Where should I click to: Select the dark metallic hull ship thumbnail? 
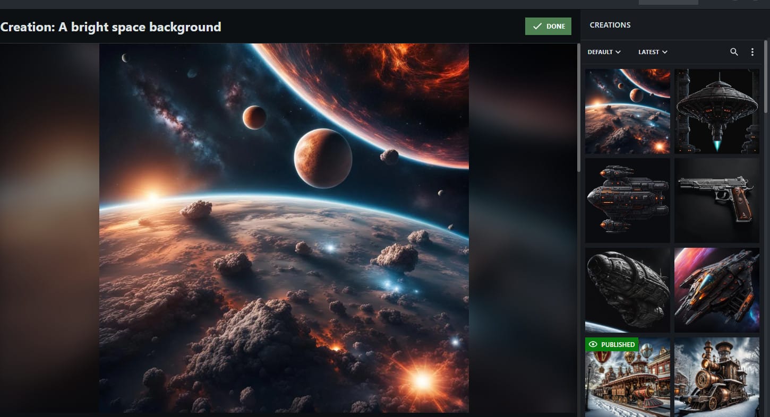[x=628, y=290]
